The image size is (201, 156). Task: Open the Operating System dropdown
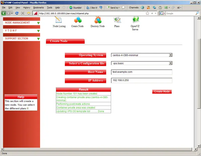click(x=171, y=55)
